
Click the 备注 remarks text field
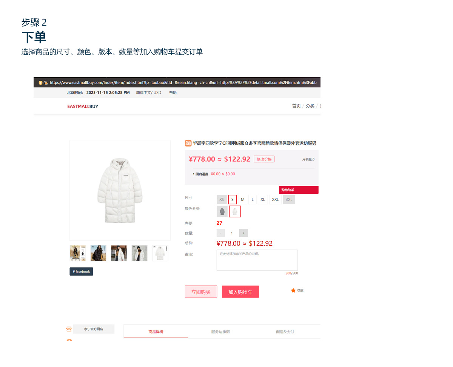[257, 260]
